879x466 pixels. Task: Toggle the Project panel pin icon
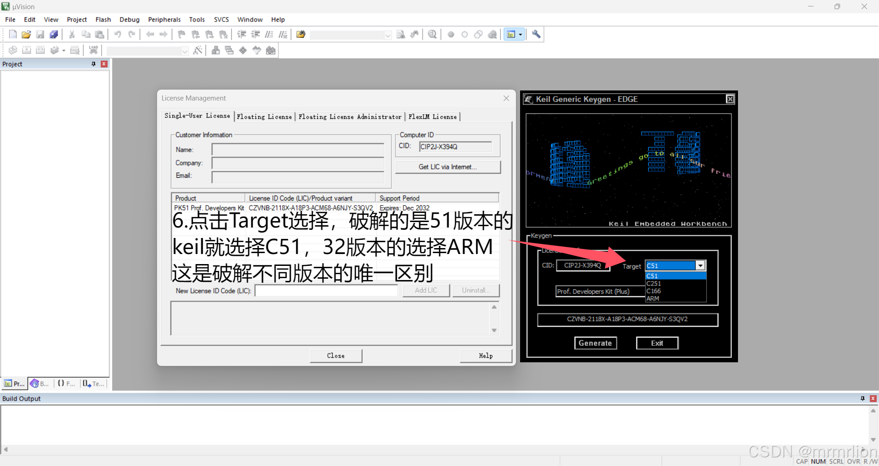(x=94, y=64)
